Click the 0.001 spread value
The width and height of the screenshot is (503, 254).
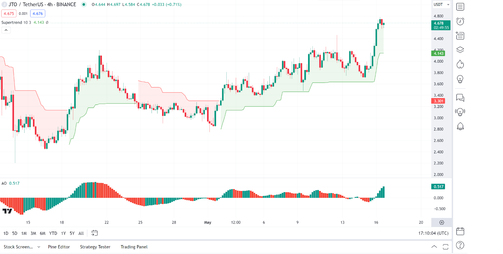click(x=23, y=14)
